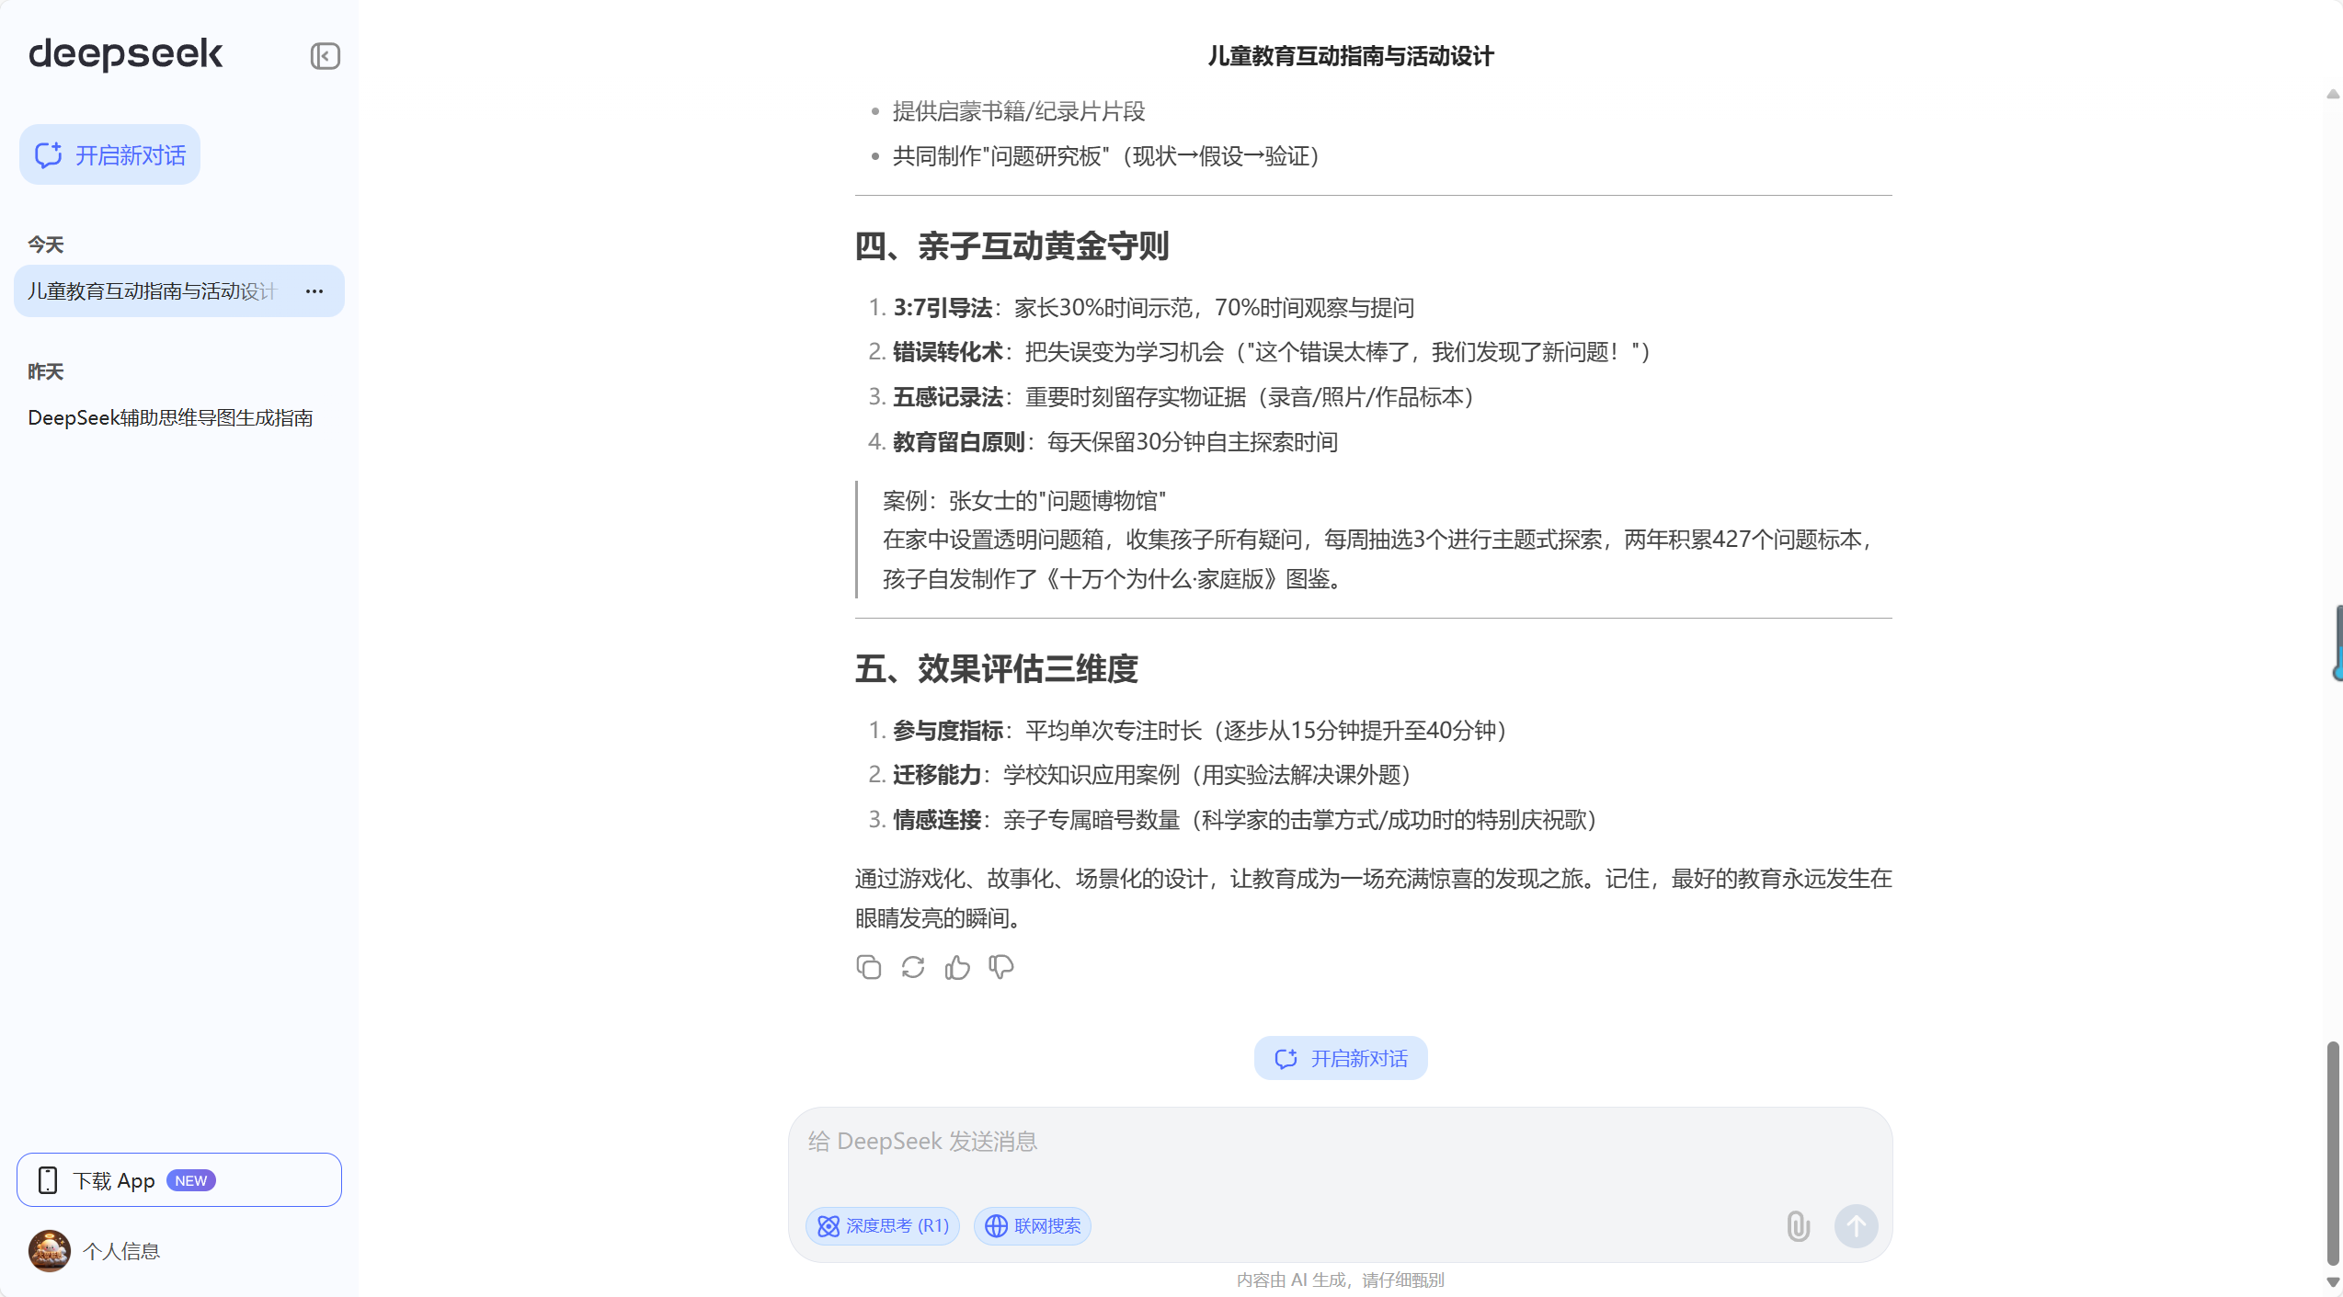Give a thumbs down to the response
The image size is (2343, 1297).
coord(1000,967)
